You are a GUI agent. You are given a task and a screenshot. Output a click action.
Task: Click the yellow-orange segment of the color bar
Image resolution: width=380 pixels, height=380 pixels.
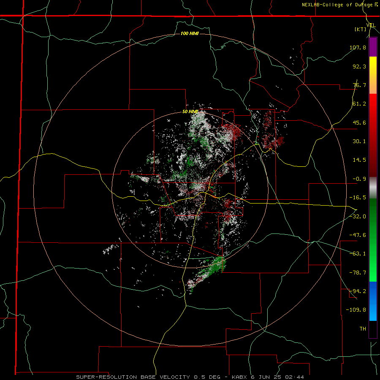pyautogui.click(x=373, y=75)
